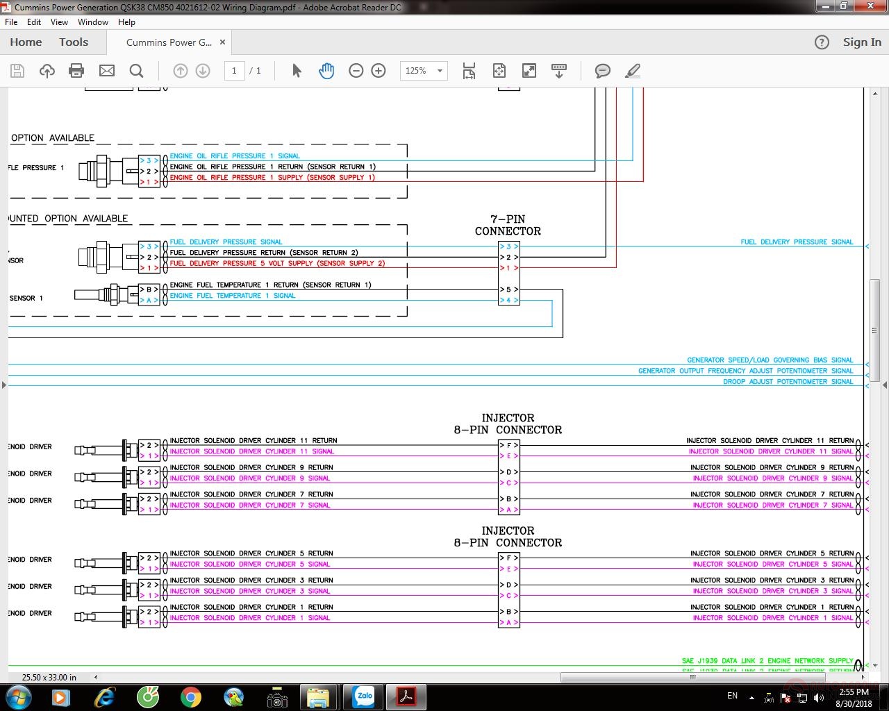Image resolution: width=889 pixels, height=711 pixels.
Task: Print the document using printer icon
Action: pos(76,71)
